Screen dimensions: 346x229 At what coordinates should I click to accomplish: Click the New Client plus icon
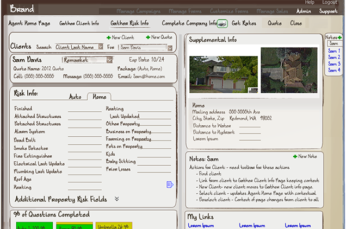109,37
